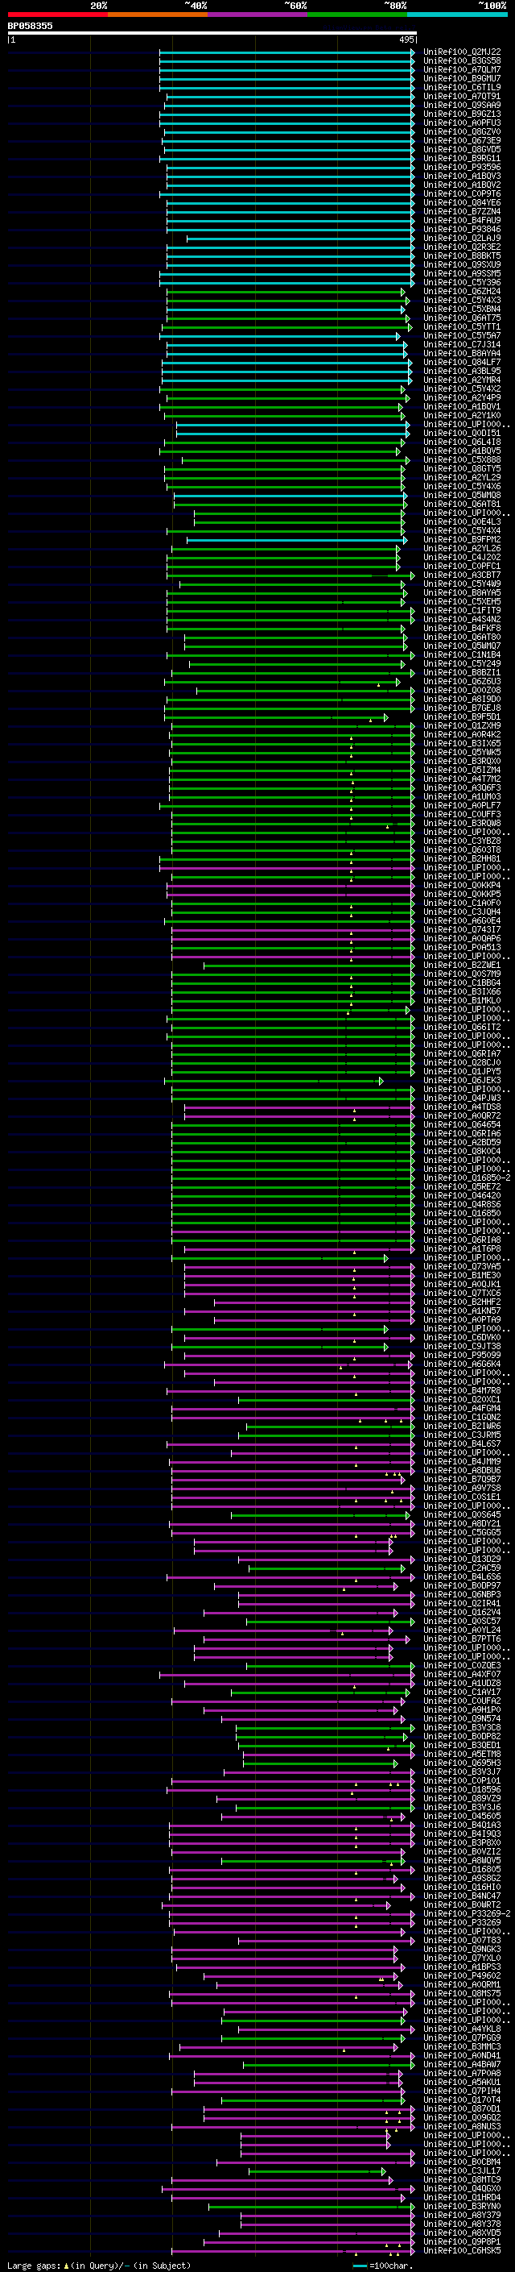Click the UniRef100_Q73VA5 label
The height and width of the screenshot is (2272, 515).
coord(462,1265)
